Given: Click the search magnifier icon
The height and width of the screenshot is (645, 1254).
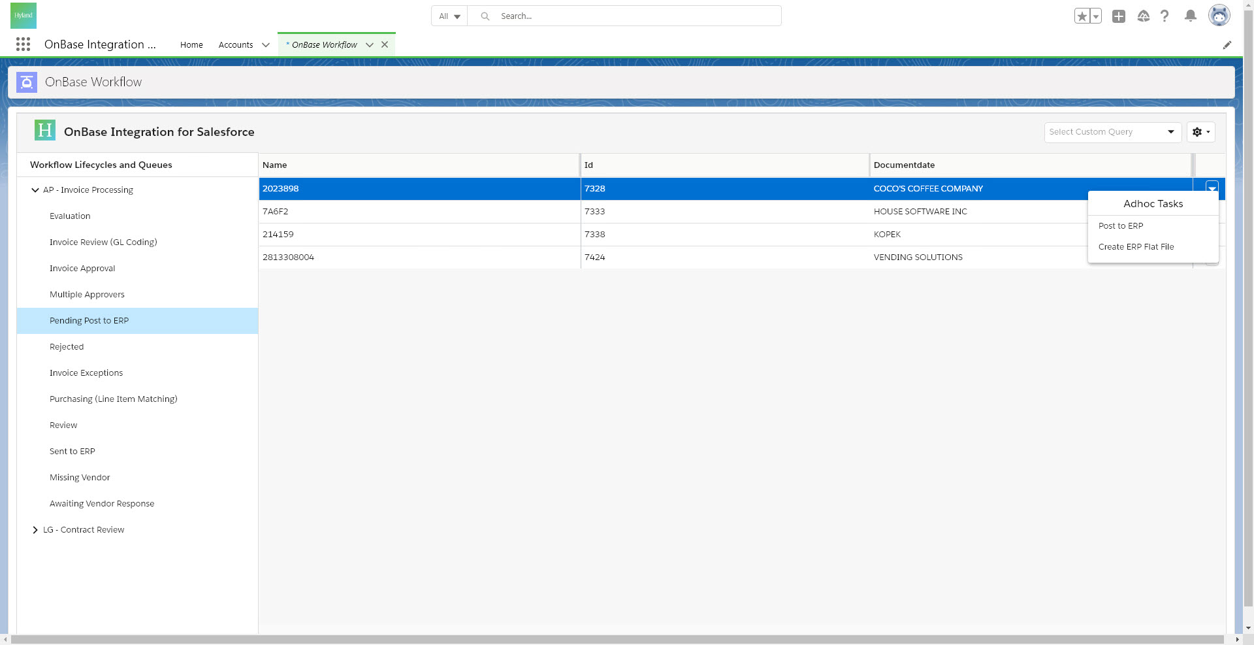Looking at the screenshot, I should click(x=485, y=16).
